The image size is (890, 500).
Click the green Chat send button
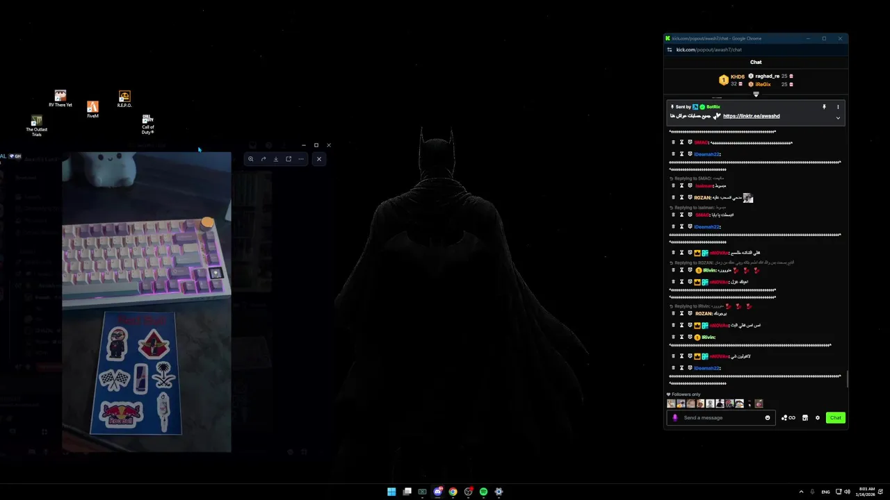(836, 418)
